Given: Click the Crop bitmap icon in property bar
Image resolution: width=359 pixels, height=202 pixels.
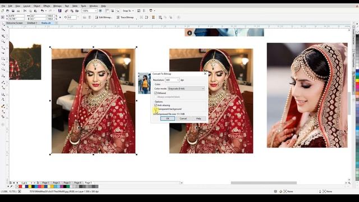Looking at the screenshot, I should click(146, 17).
